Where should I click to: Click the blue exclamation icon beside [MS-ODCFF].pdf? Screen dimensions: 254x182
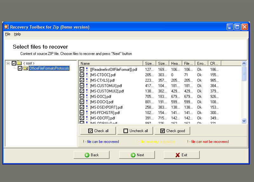(x=87, y=118)
